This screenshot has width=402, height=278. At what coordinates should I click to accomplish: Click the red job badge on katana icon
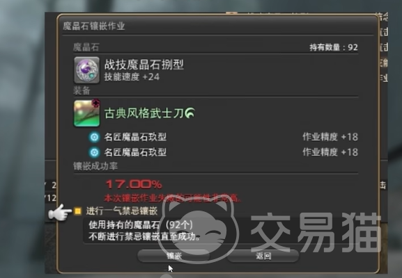pos(96,104)
